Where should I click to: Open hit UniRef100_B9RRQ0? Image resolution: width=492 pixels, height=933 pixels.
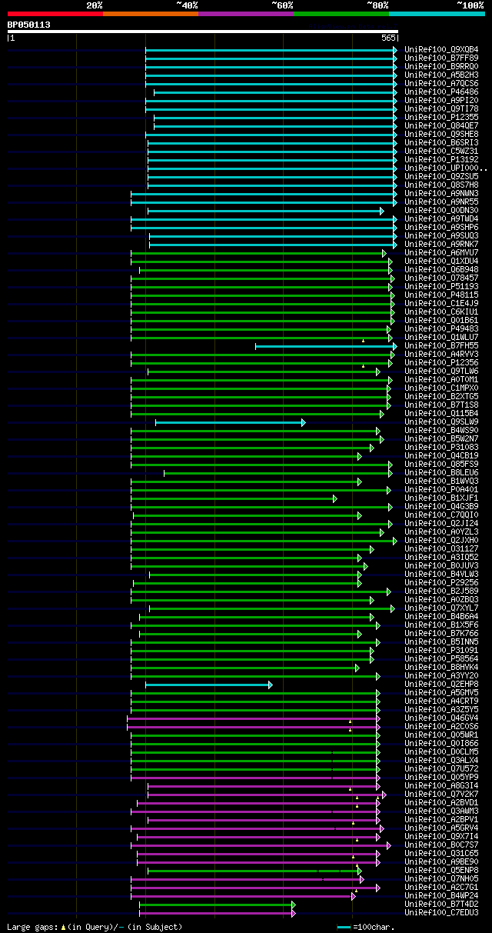tap(441, 67)
